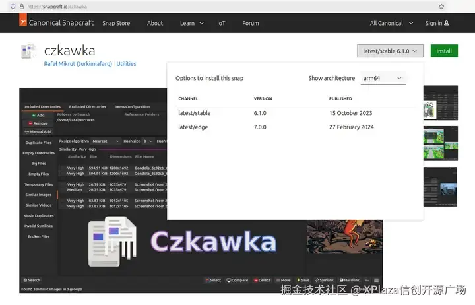Click the Sign in link

pyautogui.click(x=437, y=23)
